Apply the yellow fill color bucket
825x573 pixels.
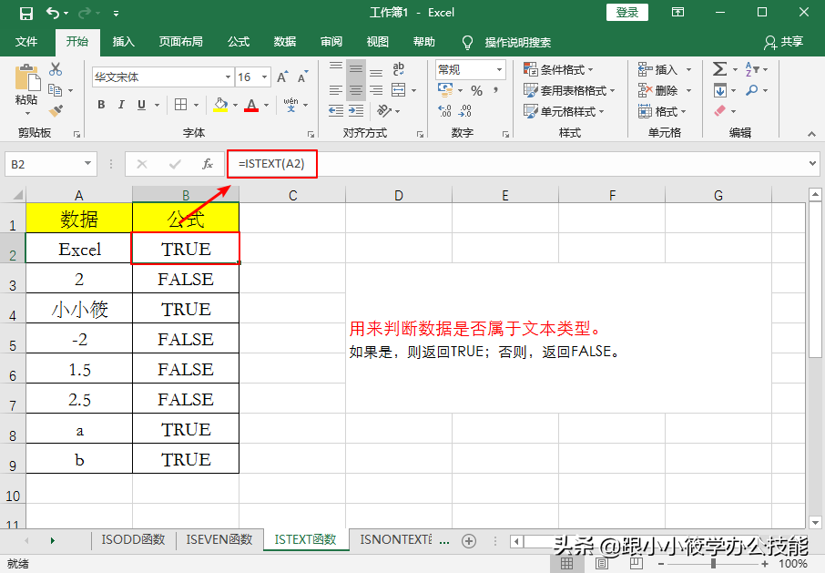220,105
